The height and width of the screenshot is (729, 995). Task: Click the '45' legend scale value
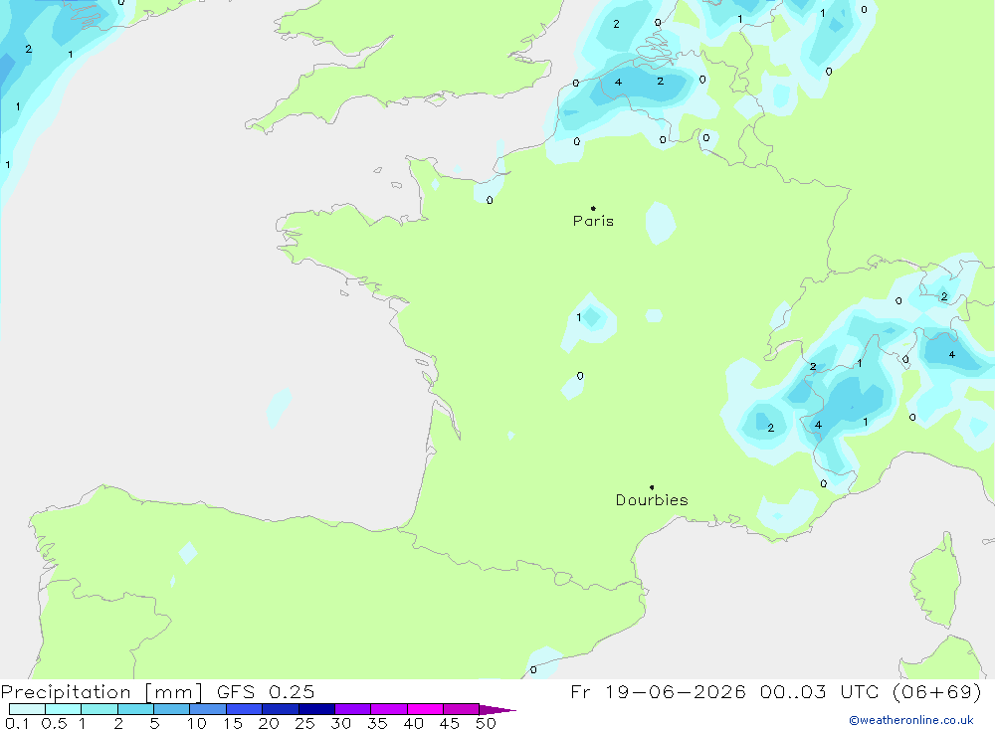450,723
